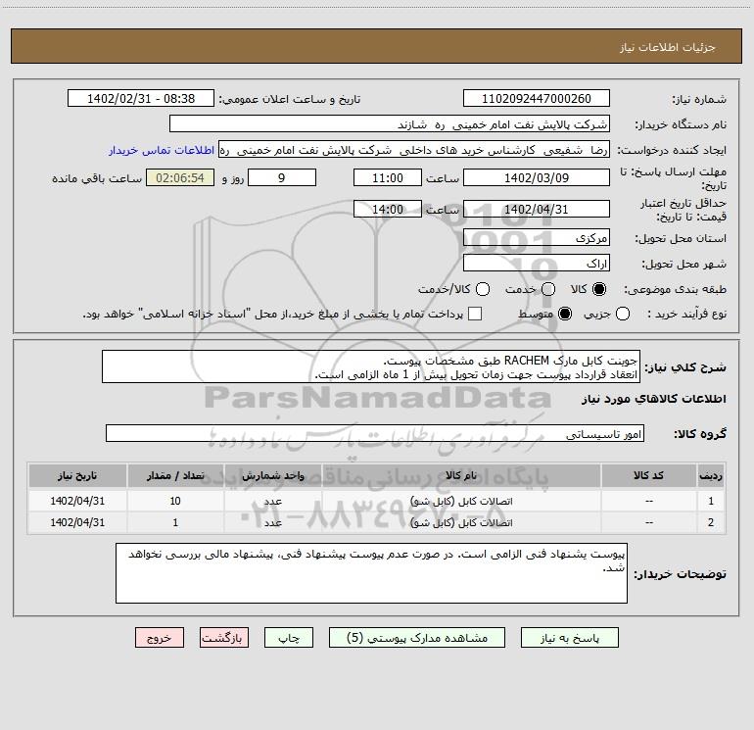Click the جزئیات اطلاعات نیاز header title
The height and width of the screenshot is (730, 754).
click(668, 47)
